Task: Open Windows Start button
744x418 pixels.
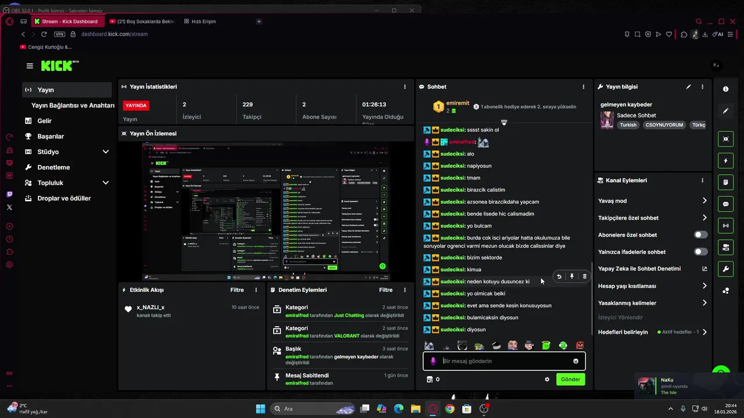Action: point(260,409)
